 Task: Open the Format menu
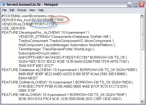22,10
